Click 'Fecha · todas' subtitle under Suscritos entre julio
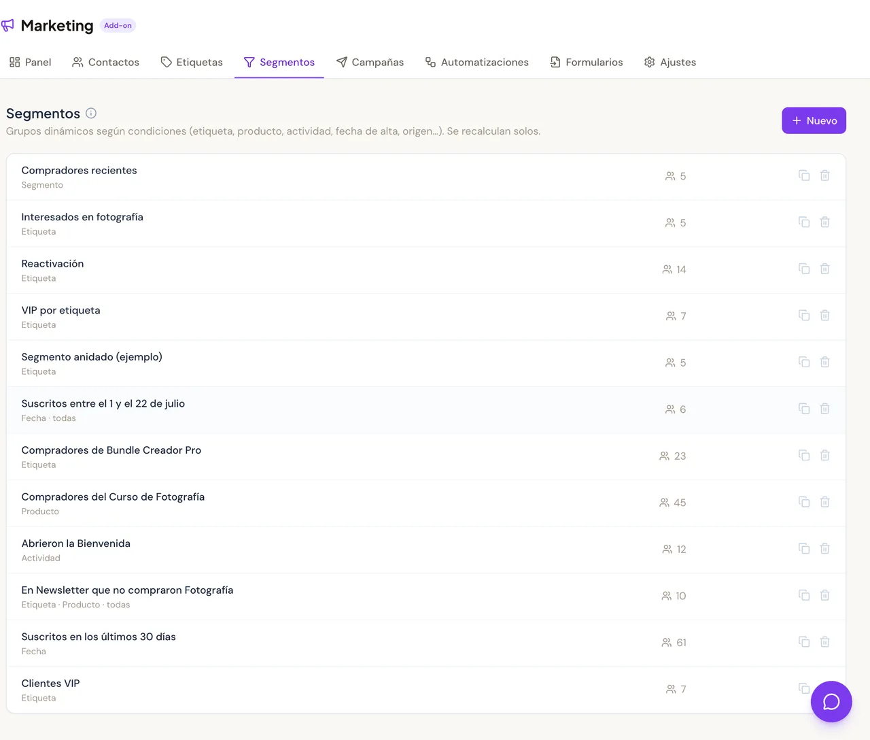 click(x=48, y=418)
